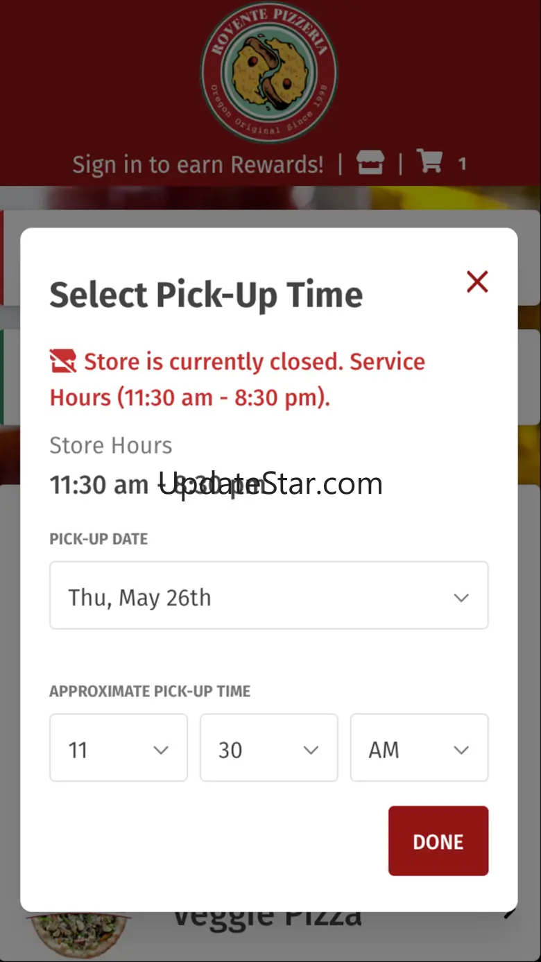541x962 pixels.
Task: Open the shopping cart icon
Action: 430,162
